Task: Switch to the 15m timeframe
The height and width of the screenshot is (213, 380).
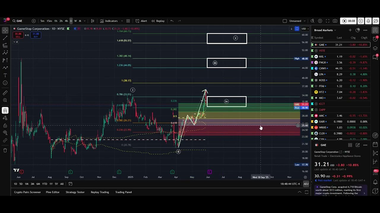Action: click(x=49, y=21)
